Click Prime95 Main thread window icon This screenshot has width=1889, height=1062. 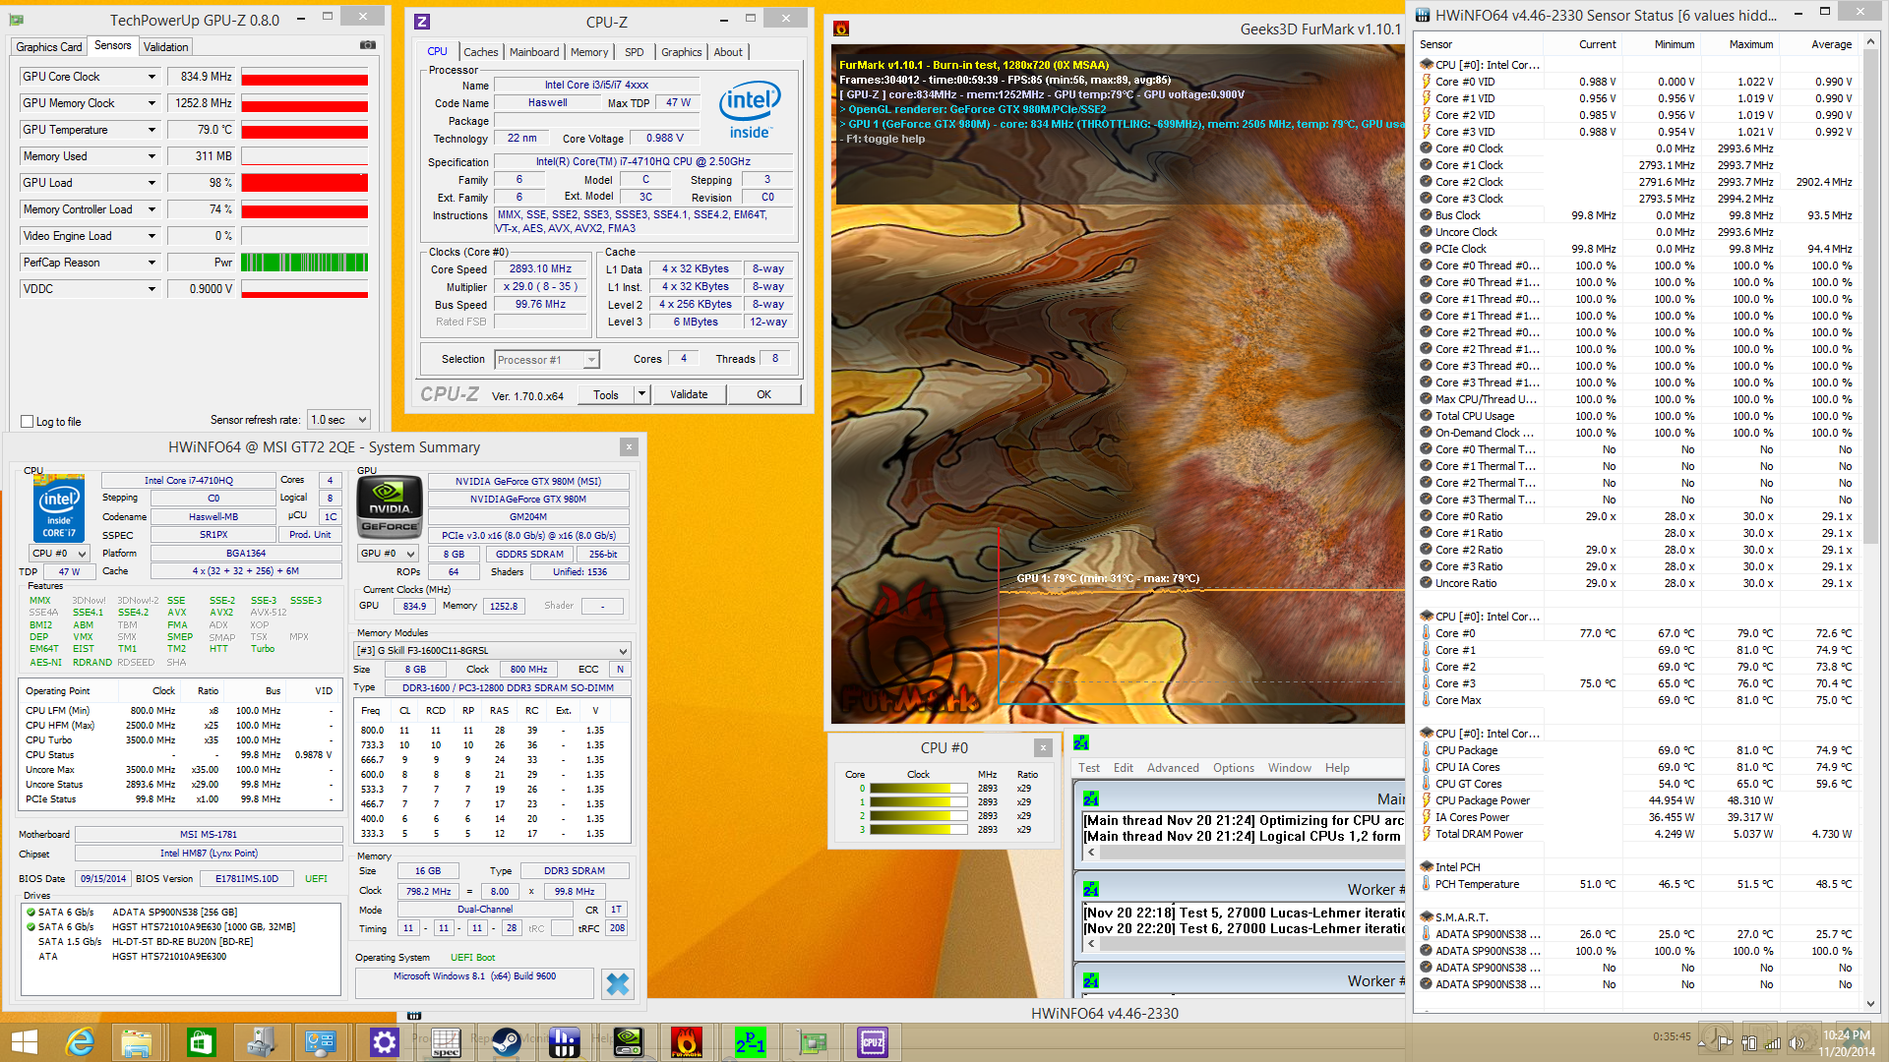coord(1090,798)
